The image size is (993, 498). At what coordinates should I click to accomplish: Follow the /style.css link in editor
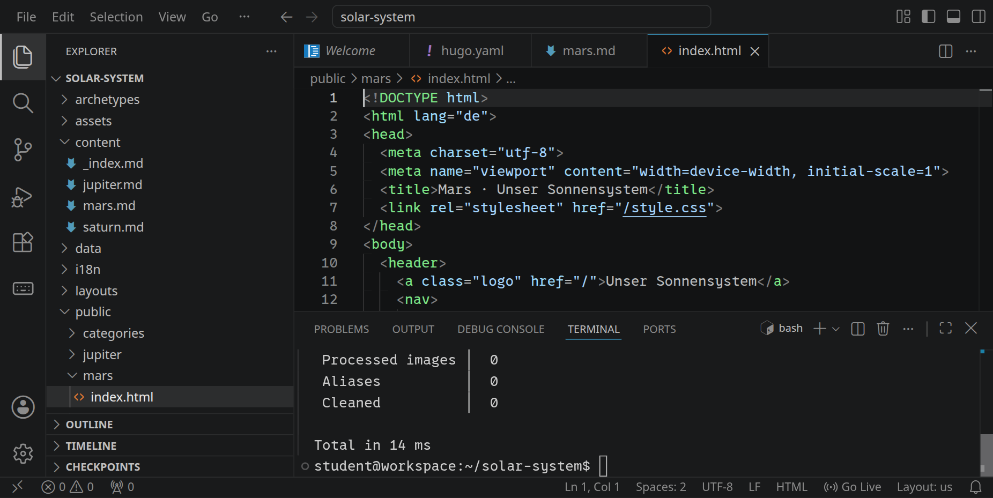(x=664, y=208)
